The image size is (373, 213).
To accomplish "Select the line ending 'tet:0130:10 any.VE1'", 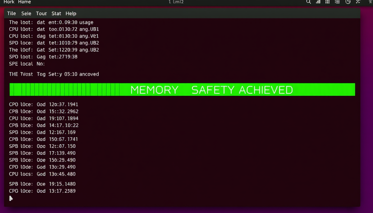I will pyautogui.click(x=54, y=36).
